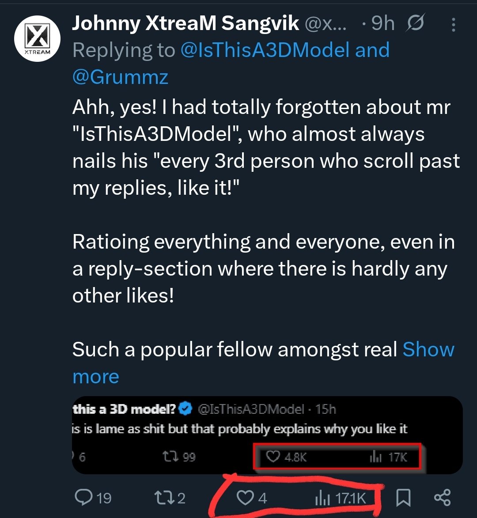Click the 99 retweet icon in embedded image
Screen dimensions: 477x518
(x=171, y=457)
